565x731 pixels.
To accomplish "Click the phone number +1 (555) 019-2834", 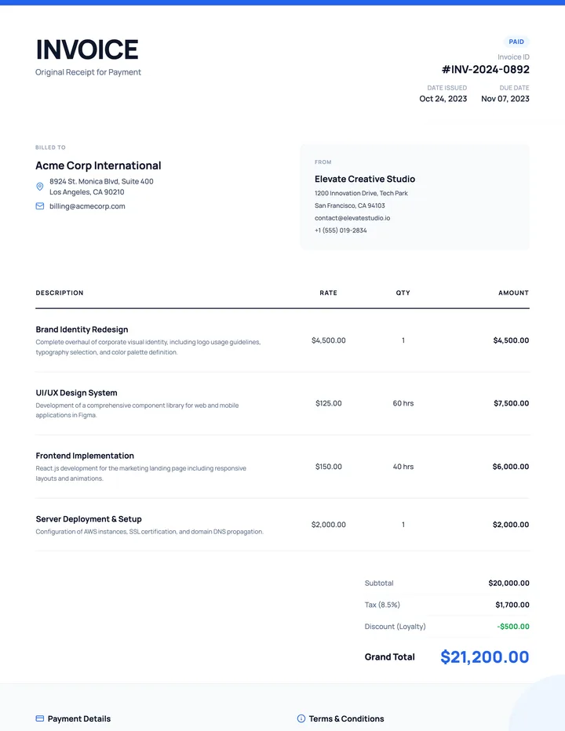I will click(x=341, y=231).
